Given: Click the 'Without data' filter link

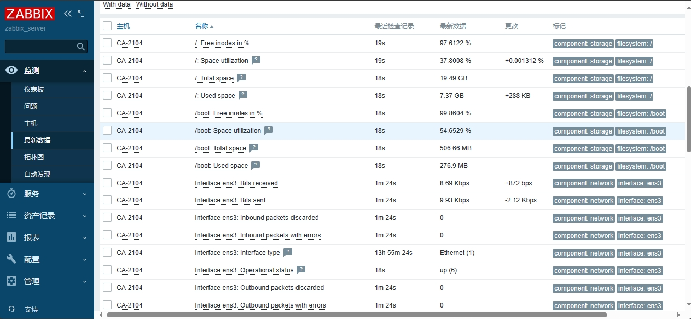Looking at the screenshot, I should pyautogui.click(x=154, y=4).
